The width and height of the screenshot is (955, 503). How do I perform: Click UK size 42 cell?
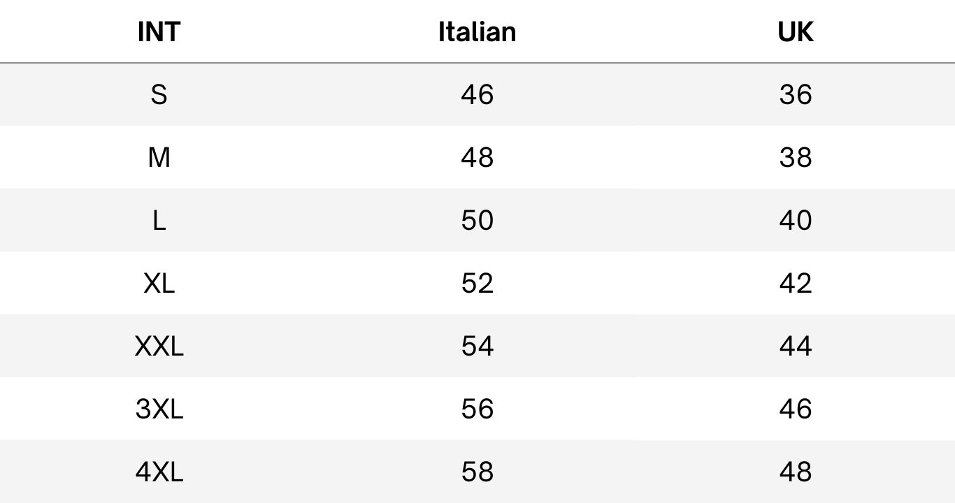click(796, 284)
